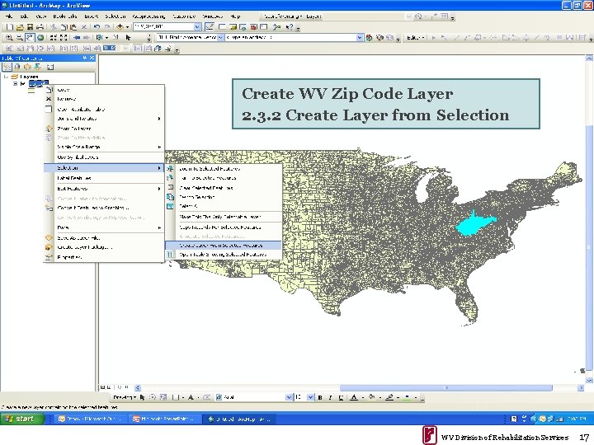The height and width of the screenshot is (445, 594).
Task: Choose Clear Selected Features
Action: coord(224,188)
